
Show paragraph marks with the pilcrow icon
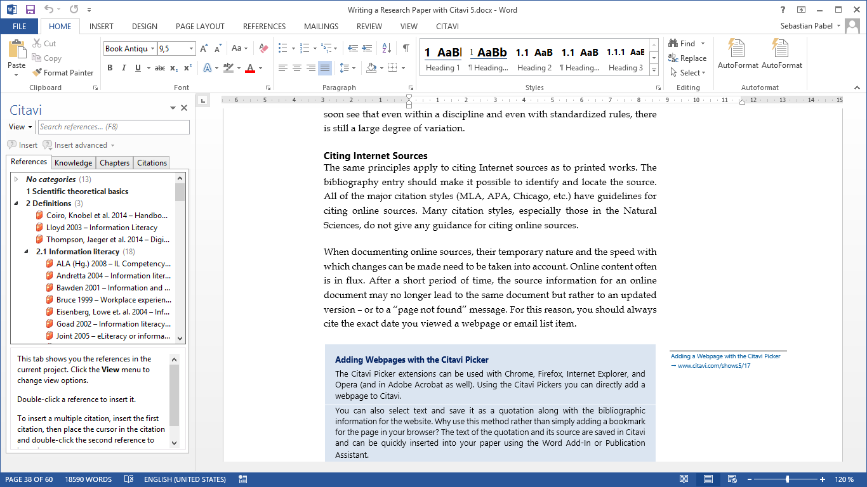click(406, 48)
